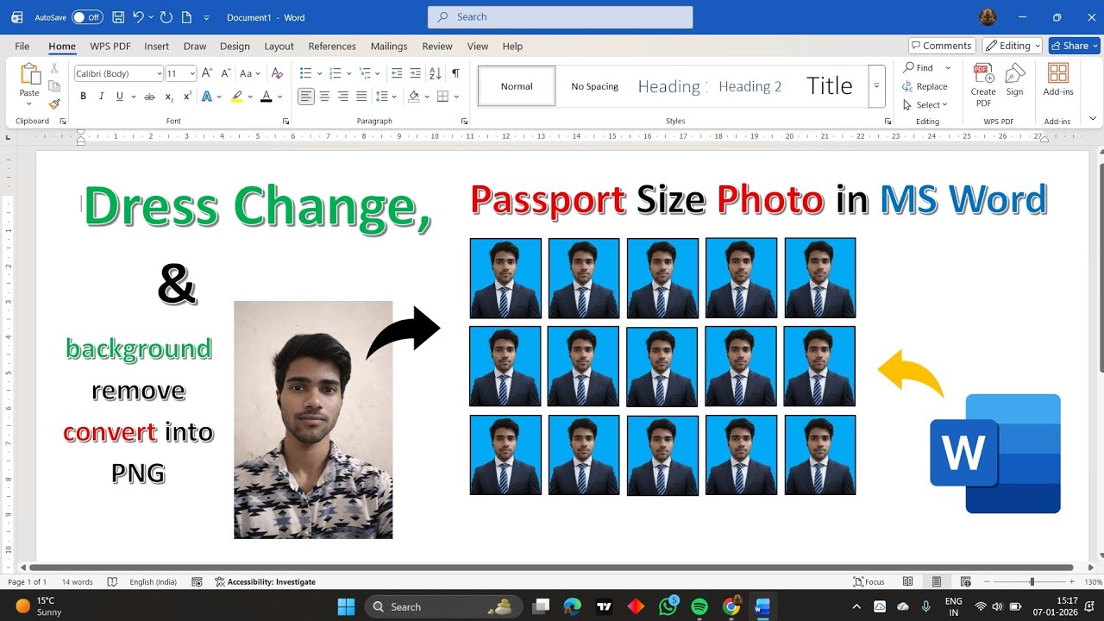1104x621 pixels.
Task: Sort paragraph A-Z icon
Action: (436, 73)
